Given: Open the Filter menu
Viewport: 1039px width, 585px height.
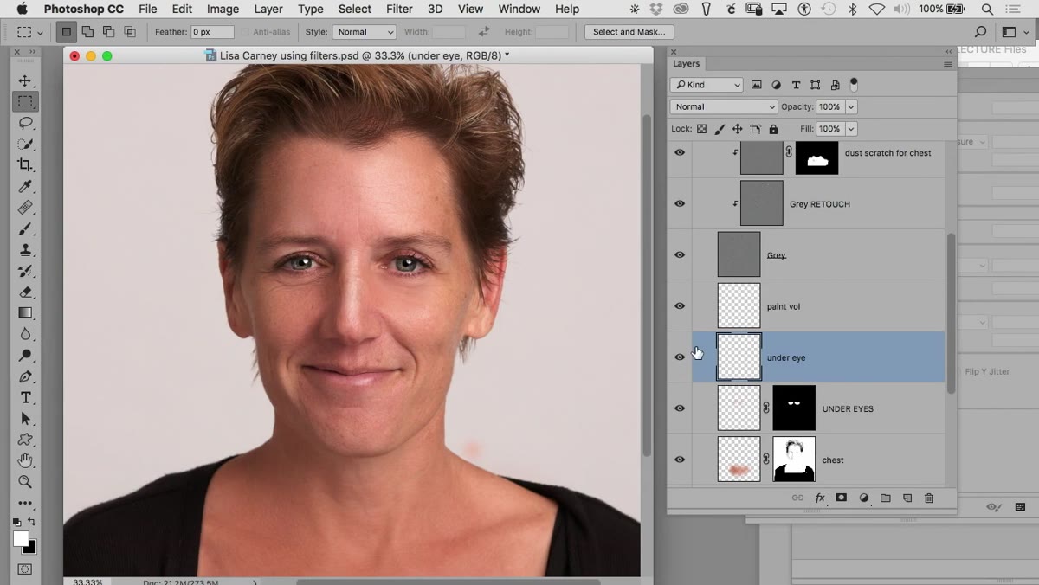Looking at the screenshot, I should [399, 9].
